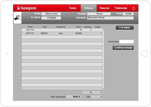Select the Articulos tab
This screenshot has width=151, height=107.
point(89,8)
